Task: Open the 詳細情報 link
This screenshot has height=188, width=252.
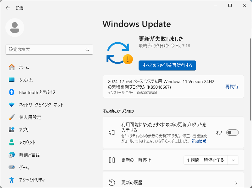Action: tap(199, 141)
